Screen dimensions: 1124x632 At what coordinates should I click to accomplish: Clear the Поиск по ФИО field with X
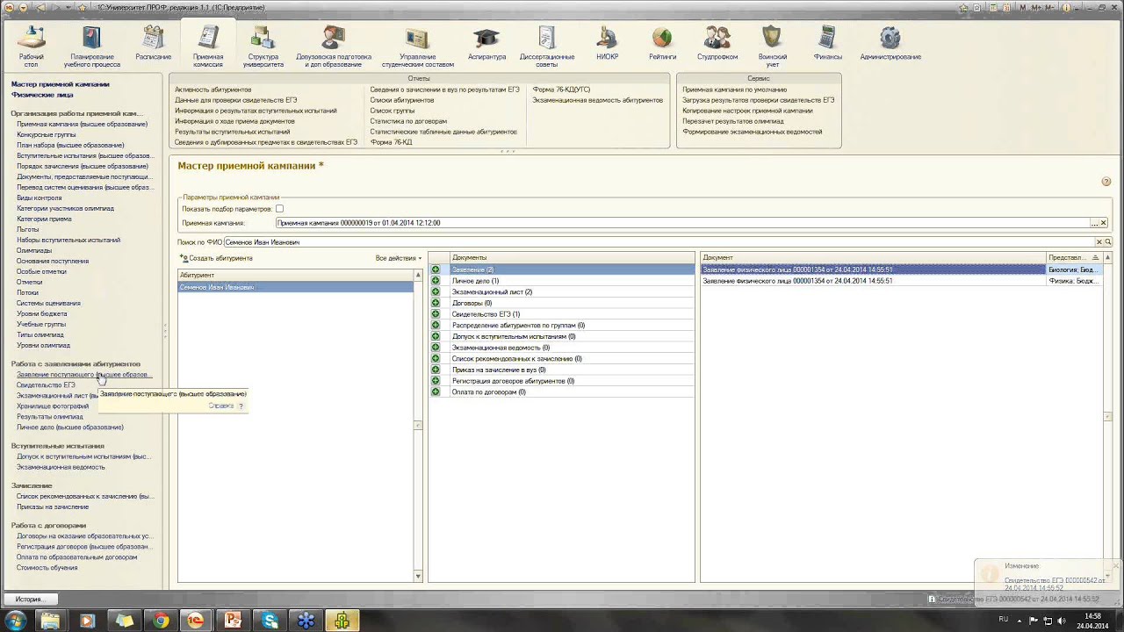pyautogui.click(x=1099, y=242)
